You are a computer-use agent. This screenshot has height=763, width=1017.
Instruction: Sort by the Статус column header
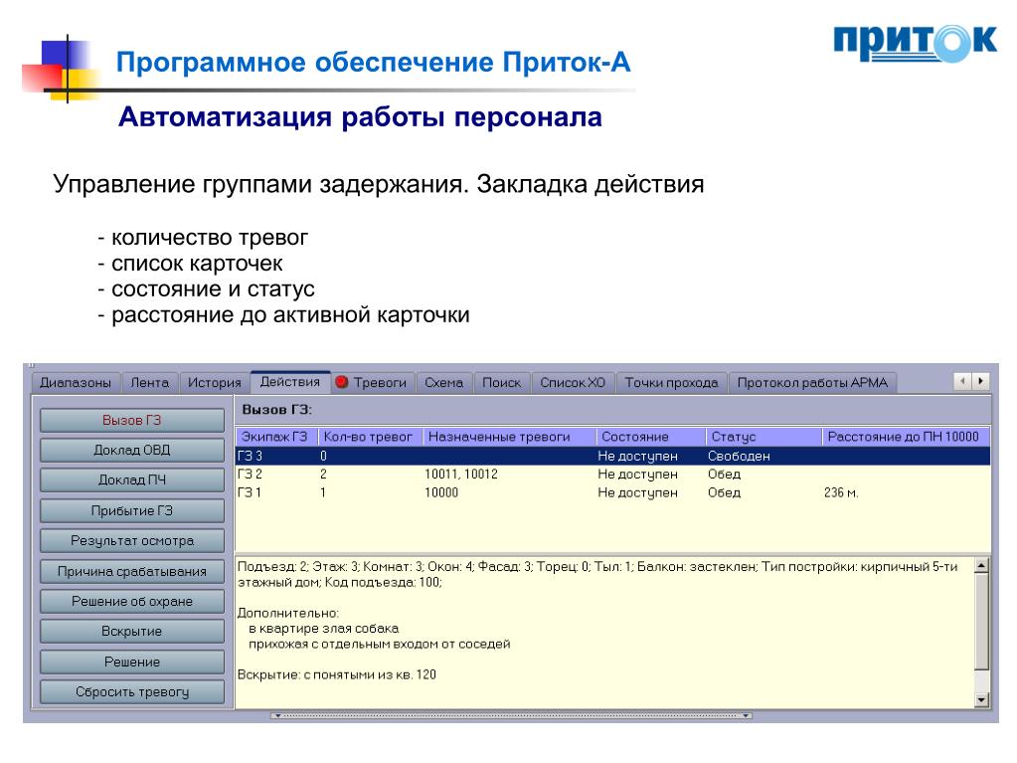pos(764,437)
